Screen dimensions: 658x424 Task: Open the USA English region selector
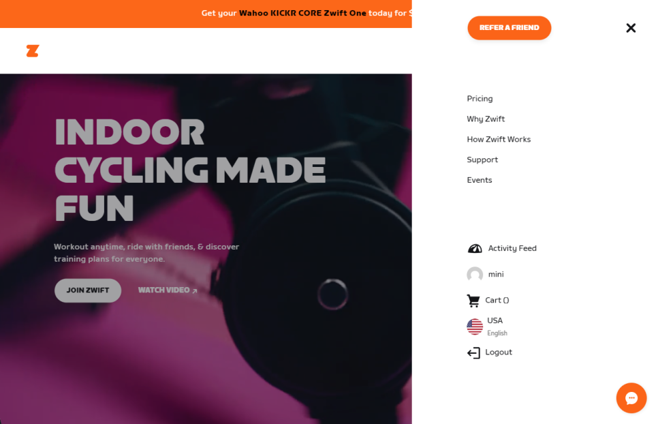click(x=487, y=327)
